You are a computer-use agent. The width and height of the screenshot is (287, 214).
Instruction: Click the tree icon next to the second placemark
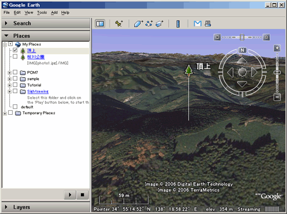pos(23,57)
